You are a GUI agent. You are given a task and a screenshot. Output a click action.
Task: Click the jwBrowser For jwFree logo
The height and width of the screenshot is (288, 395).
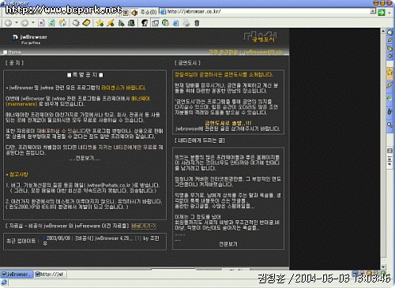[x=30, y=39]
